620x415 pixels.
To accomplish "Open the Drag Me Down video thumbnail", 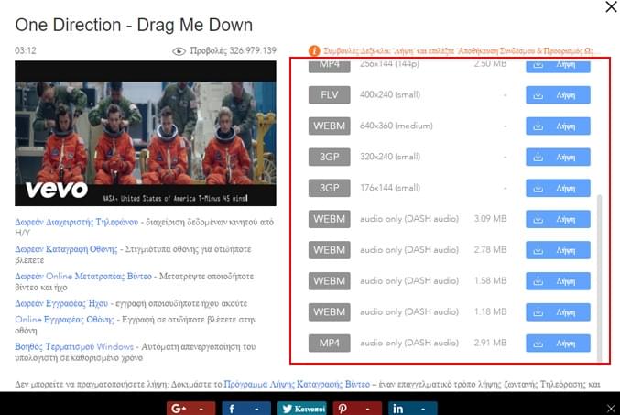I will click(x=147, y=133).
